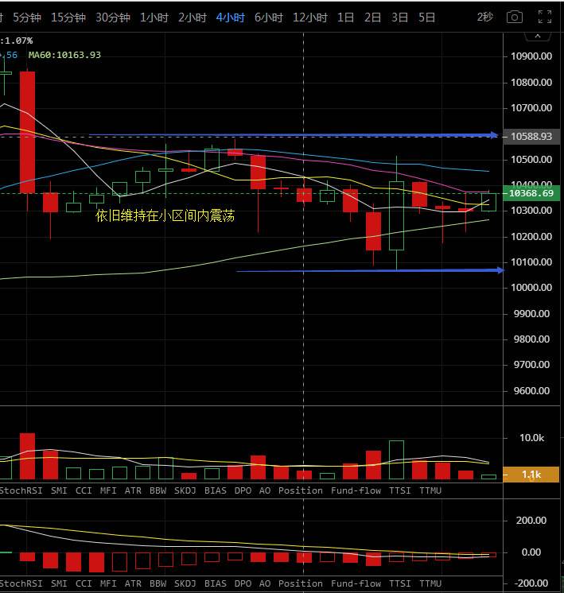Click the 10588.93 price label

[x=531, y=136]
